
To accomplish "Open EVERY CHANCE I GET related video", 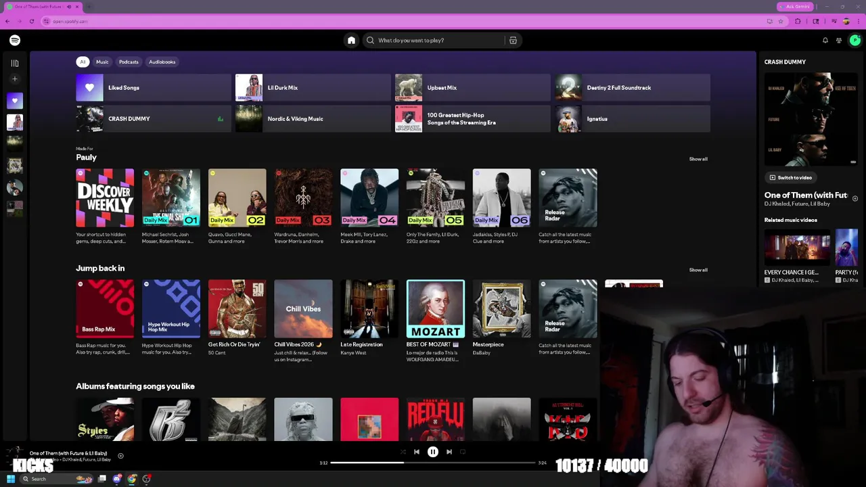I will coord(797,256).
